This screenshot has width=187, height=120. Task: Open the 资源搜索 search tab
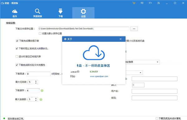tap(38, 13)
